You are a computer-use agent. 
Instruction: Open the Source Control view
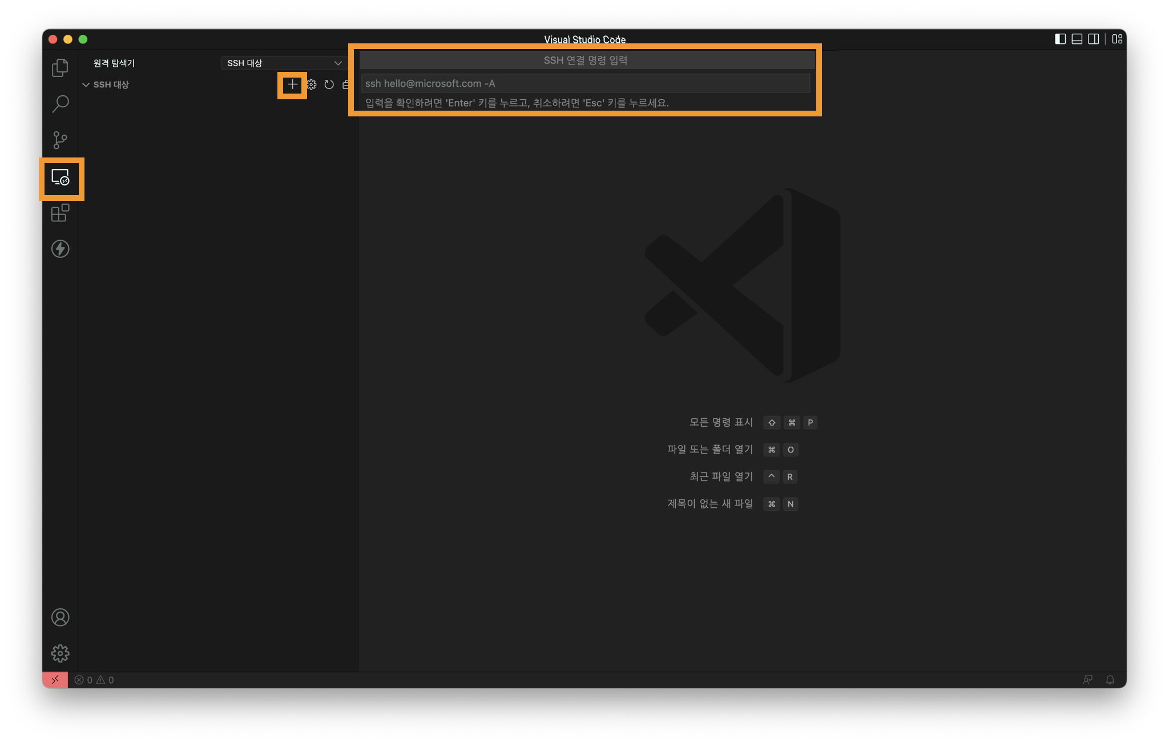pyautogui.click(x=60, y=140)
